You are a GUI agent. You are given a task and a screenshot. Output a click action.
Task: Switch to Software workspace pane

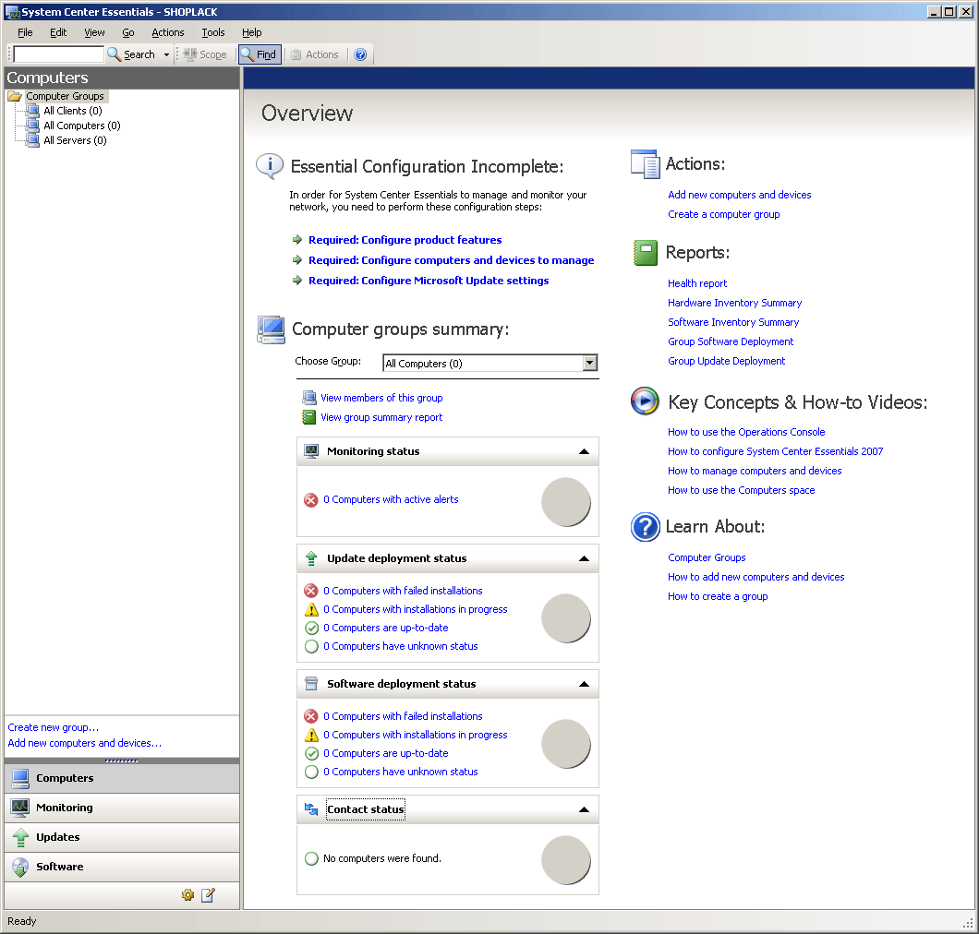point(122,867)
